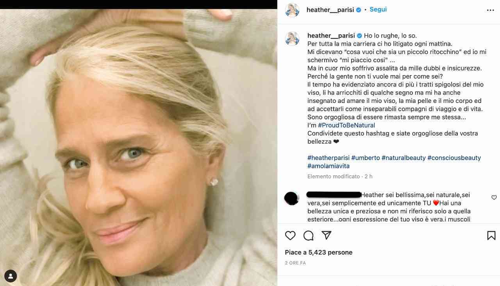This screenshot has height=286, width=500.
Task: Open heather__parisi profile from header username
Action: 330,10
